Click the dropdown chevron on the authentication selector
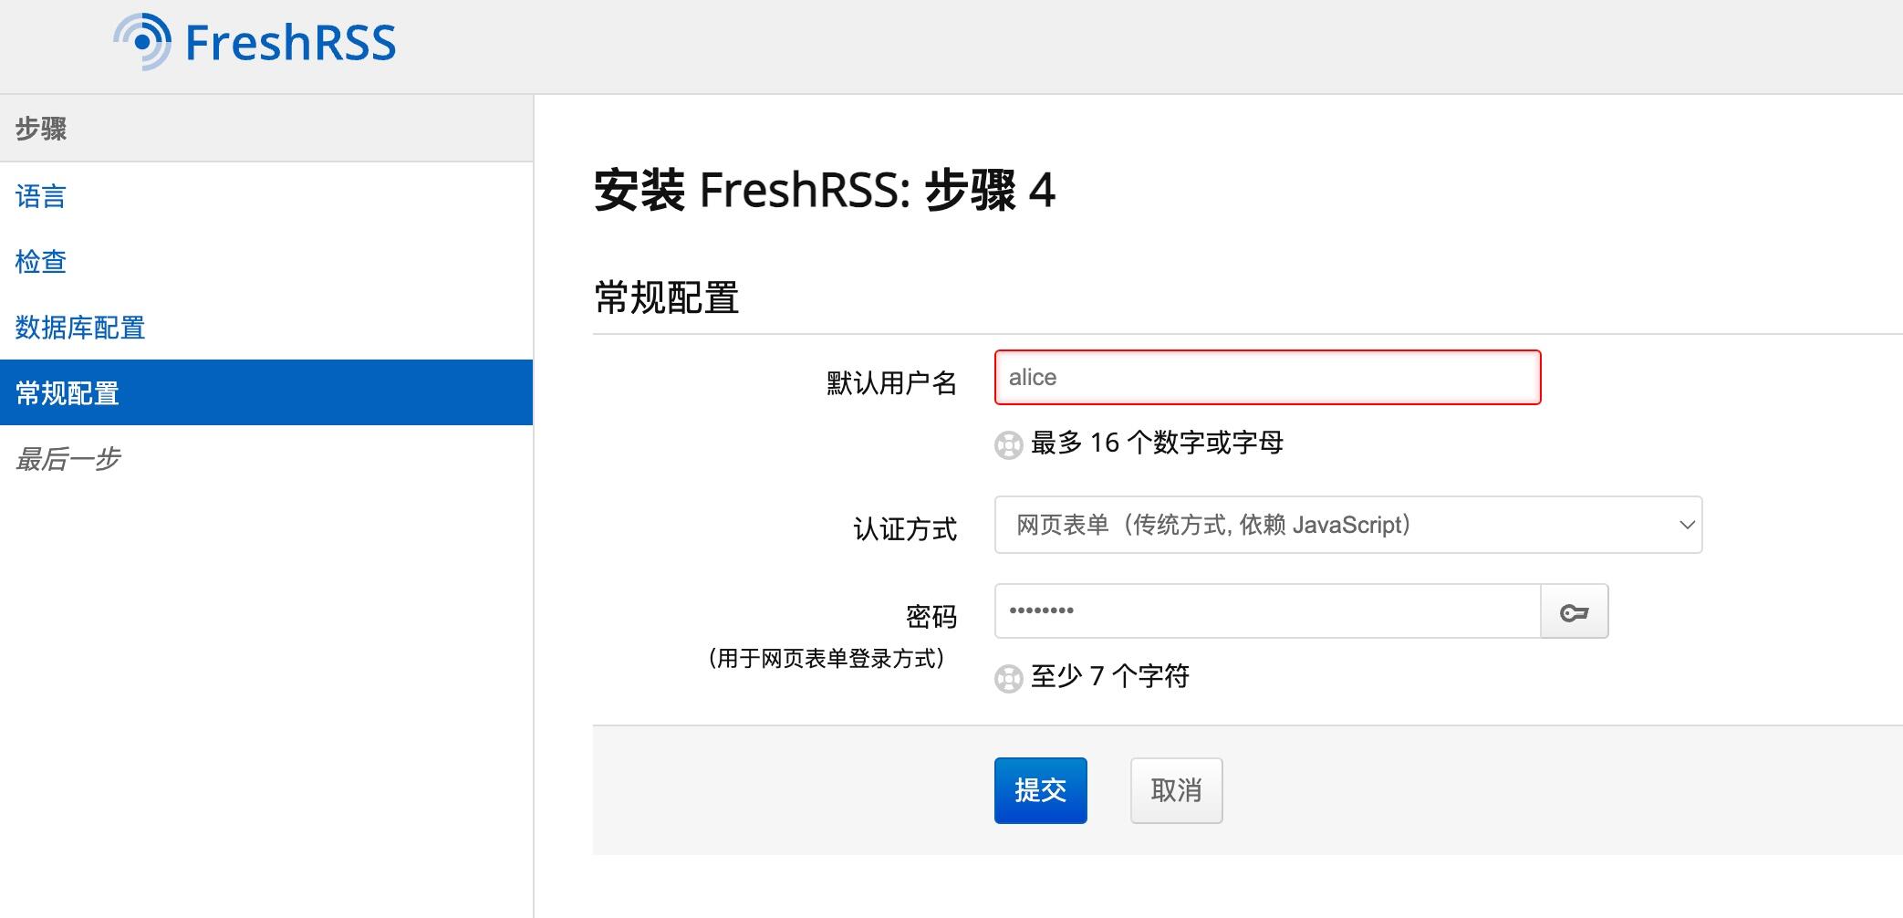1903x918 pixels. click(1686, 525)
